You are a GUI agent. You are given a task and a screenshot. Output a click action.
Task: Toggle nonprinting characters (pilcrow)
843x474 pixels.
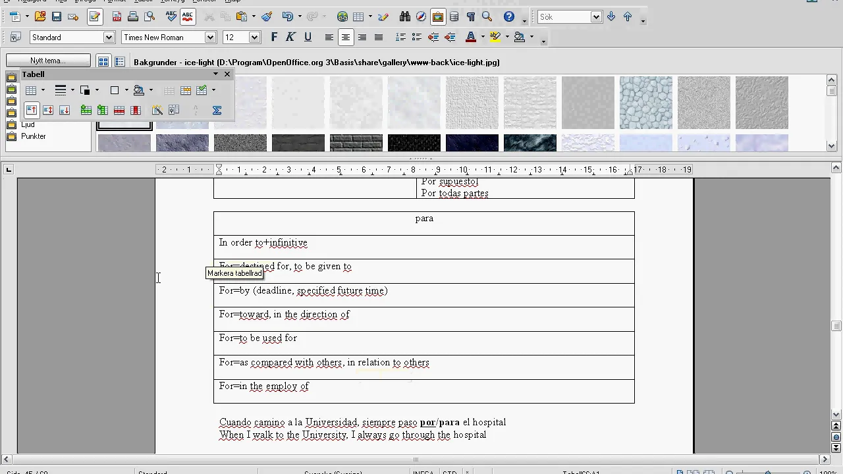pyautogui.click(x=470, y=16)
